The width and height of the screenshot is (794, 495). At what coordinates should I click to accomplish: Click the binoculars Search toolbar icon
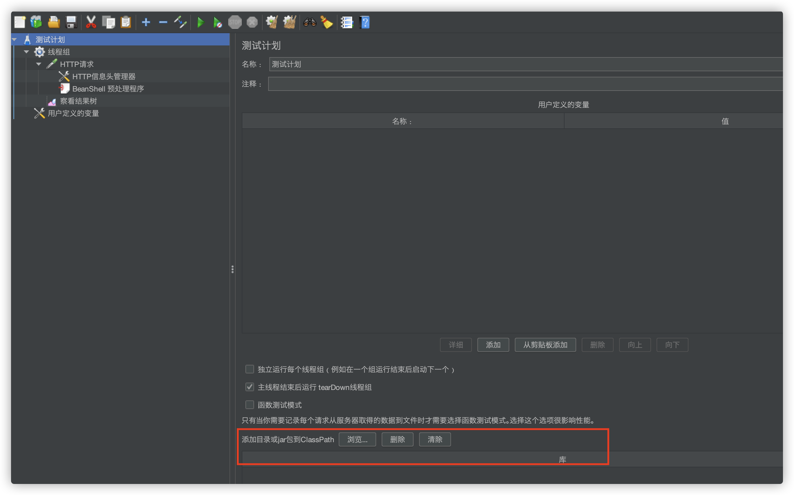[309, 22]
